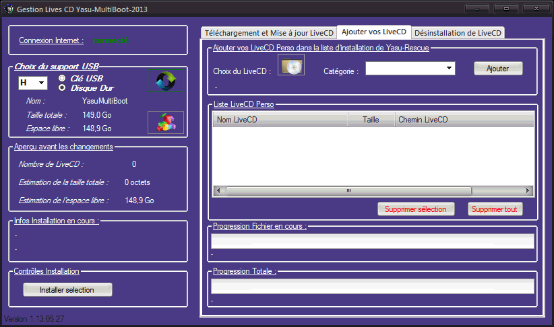
Task: Click the YasuMultiBoot drive name
Action: pos(105,101)
